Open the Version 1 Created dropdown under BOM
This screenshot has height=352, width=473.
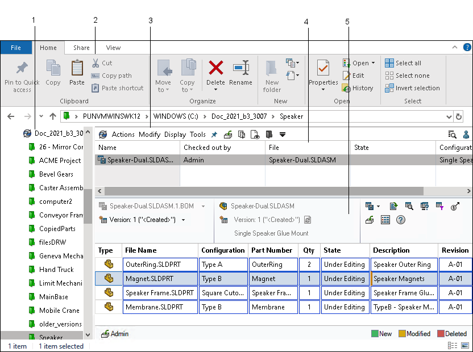tap(183, 220)
